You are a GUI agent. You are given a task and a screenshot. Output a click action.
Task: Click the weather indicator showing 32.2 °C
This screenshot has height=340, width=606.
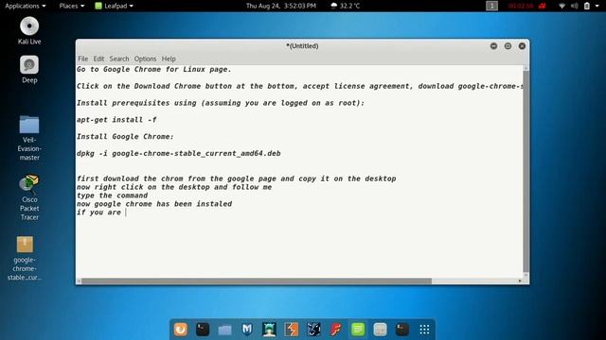coord(346,6)
